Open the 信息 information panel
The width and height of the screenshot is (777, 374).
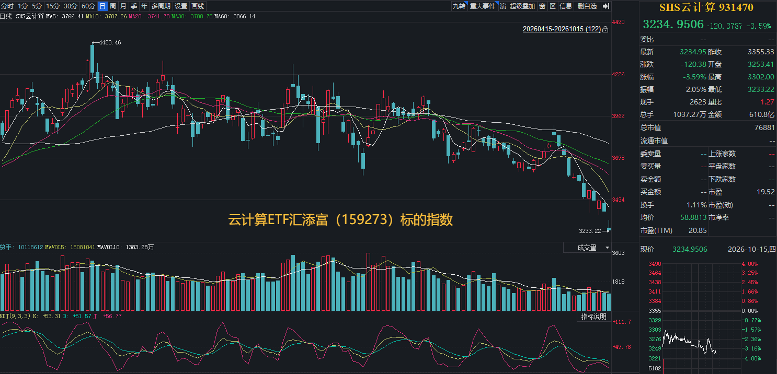566,6
